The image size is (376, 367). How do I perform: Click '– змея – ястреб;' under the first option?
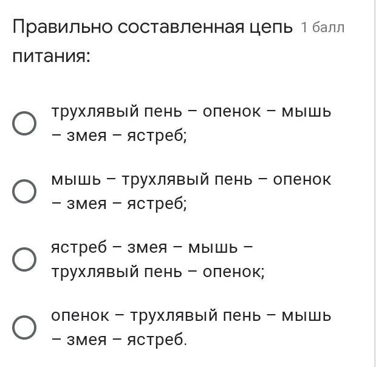pos(120,136)
